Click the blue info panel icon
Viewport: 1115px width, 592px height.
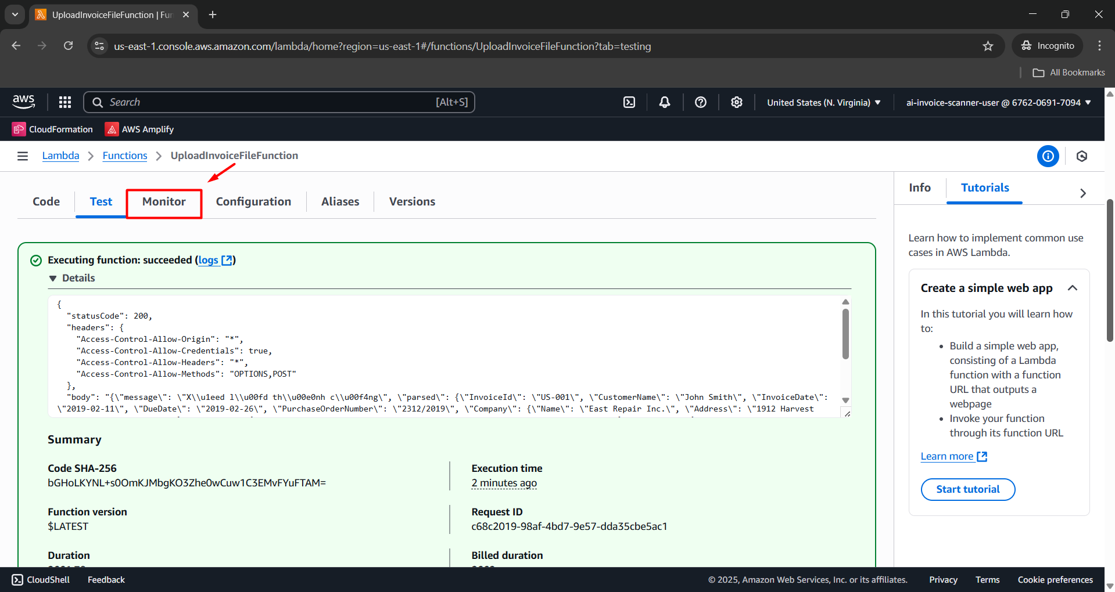(x=1048, y=156)
